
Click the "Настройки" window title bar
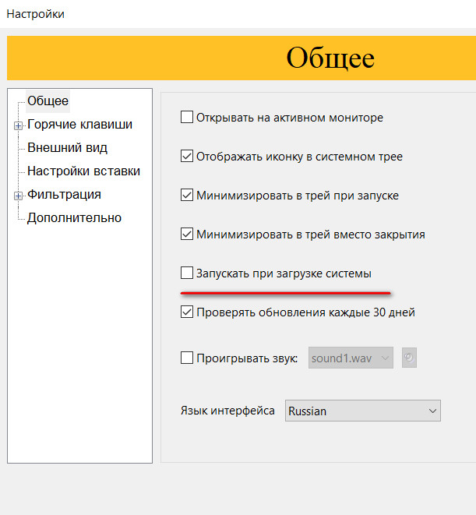tap(234, 14)
